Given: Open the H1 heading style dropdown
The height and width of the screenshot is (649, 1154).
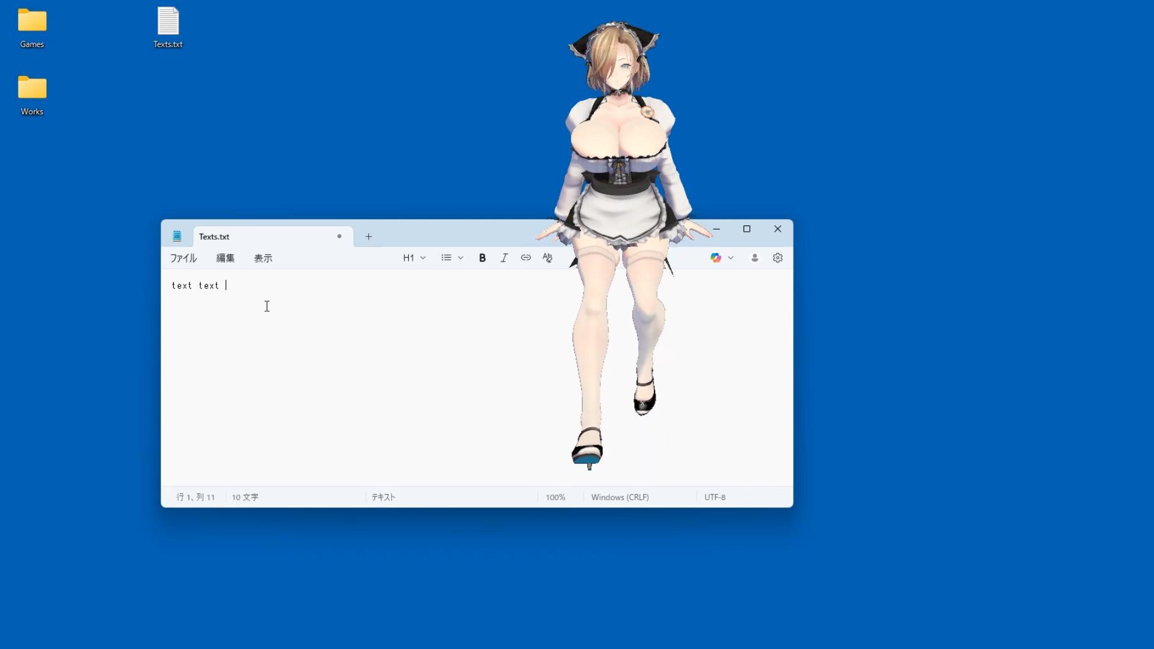Looking at the screenshot, I should pyautogui.click(x=414, y=257).
